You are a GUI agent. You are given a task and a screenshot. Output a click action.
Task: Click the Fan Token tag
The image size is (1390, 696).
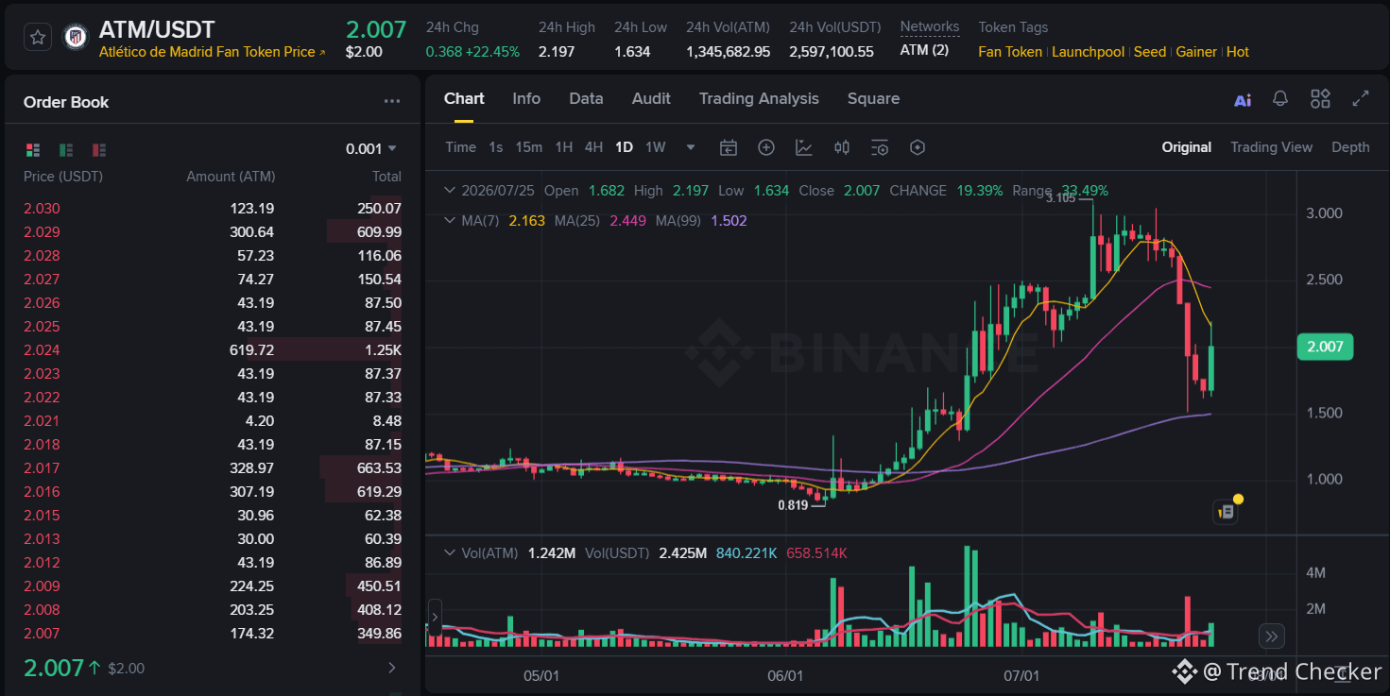tap(1010, 52)
